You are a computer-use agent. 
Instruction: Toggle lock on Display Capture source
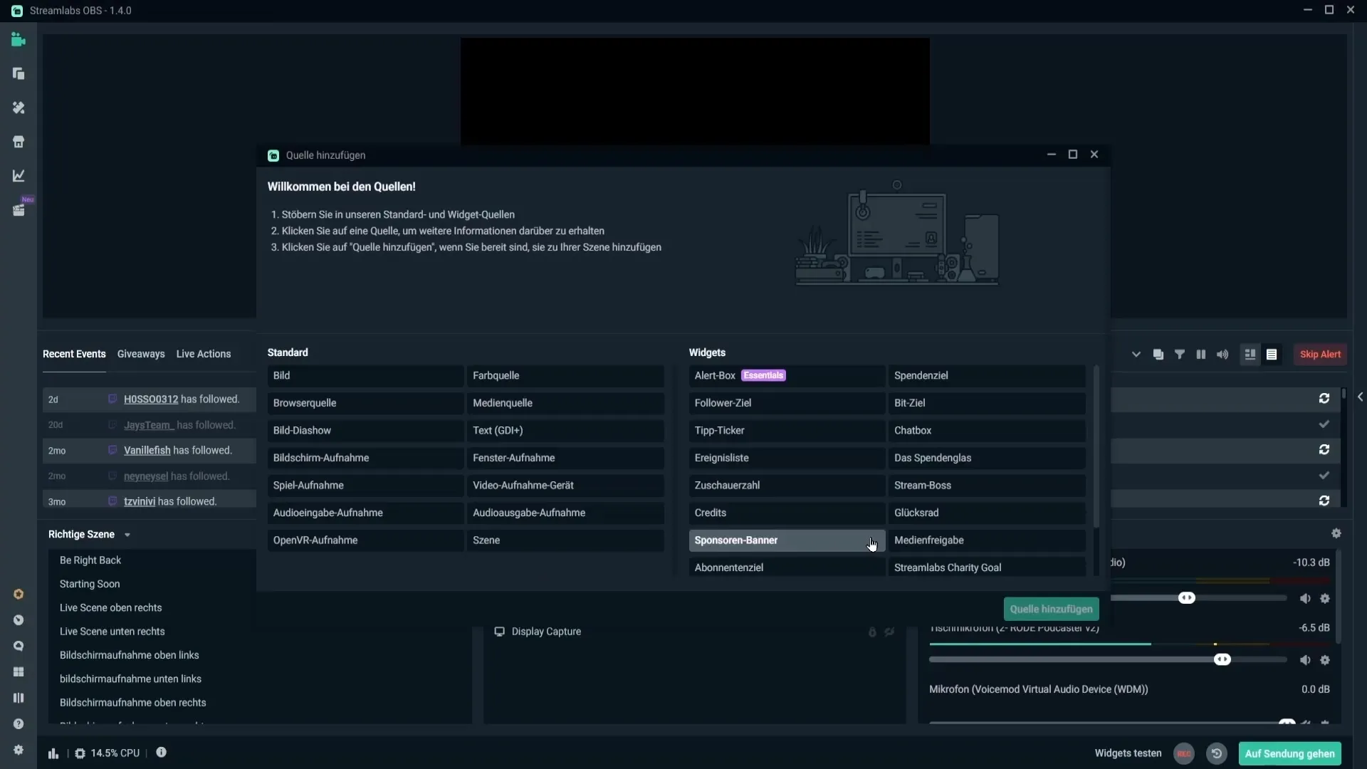[872, 632]
